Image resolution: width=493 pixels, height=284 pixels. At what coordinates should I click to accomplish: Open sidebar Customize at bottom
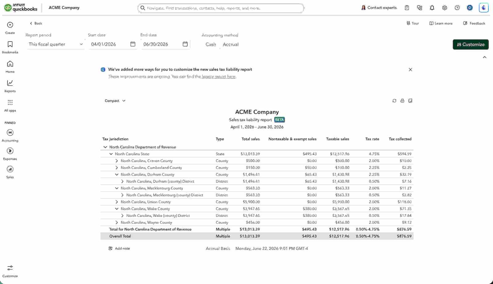pyautogui.click(x=10, y=271)
